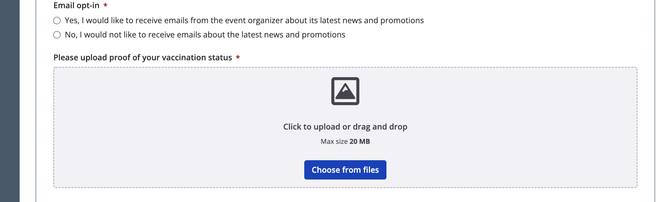Viewport: 670px width, 202px height.
Task: Select the Yes email opt-in radio button
Action: 57,21
